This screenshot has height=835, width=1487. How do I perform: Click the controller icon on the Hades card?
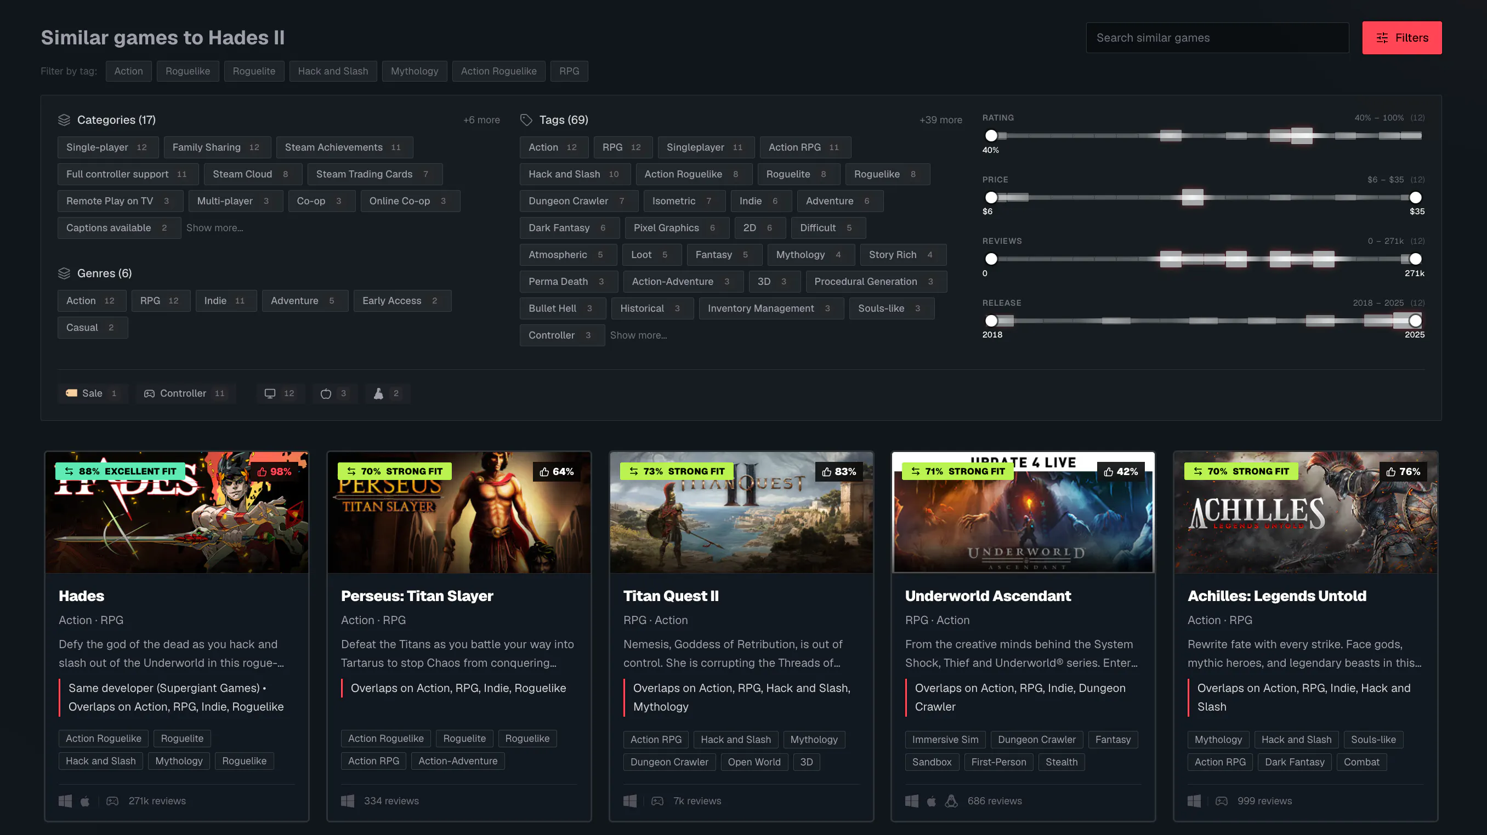tap(112, 801)
